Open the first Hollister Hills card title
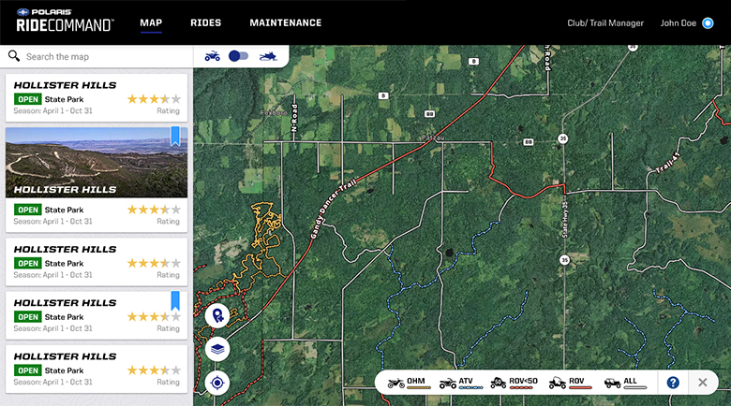This screenshot has width=731, height=406. (x=65, y=85)
